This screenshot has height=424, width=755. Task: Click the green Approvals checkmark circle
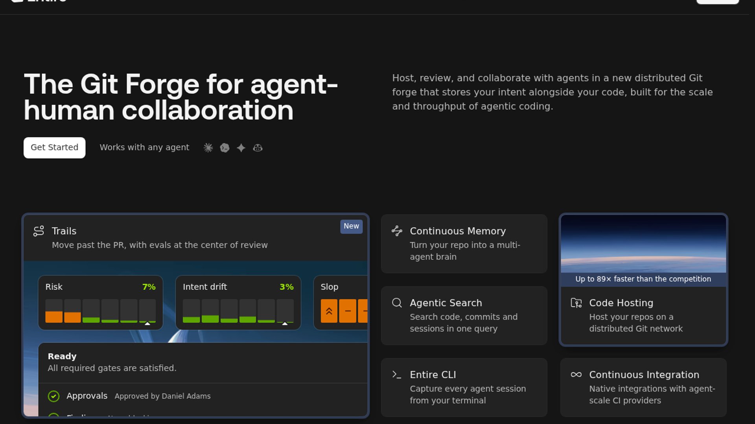[x=53, y=396]
